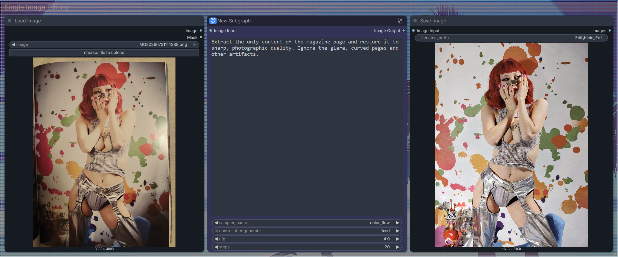Decrease steps with its left arrow
This screenshot has width=618, height=257.
pos(216,247)
